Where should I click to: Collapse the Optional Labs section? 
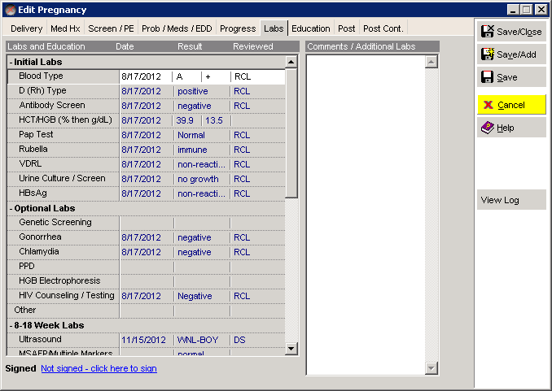pyautogui.click(x=11, y=208)
